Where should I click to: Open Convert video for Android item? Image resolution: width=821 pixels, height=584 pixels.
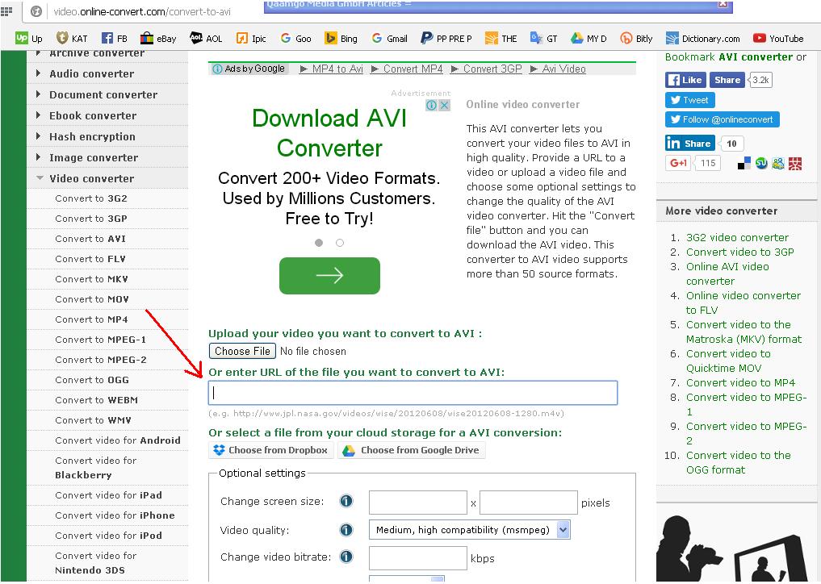tap(118, 440)
